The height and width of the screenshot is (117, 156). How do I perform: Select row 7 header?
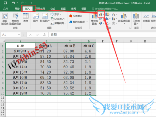pos(3,77)
